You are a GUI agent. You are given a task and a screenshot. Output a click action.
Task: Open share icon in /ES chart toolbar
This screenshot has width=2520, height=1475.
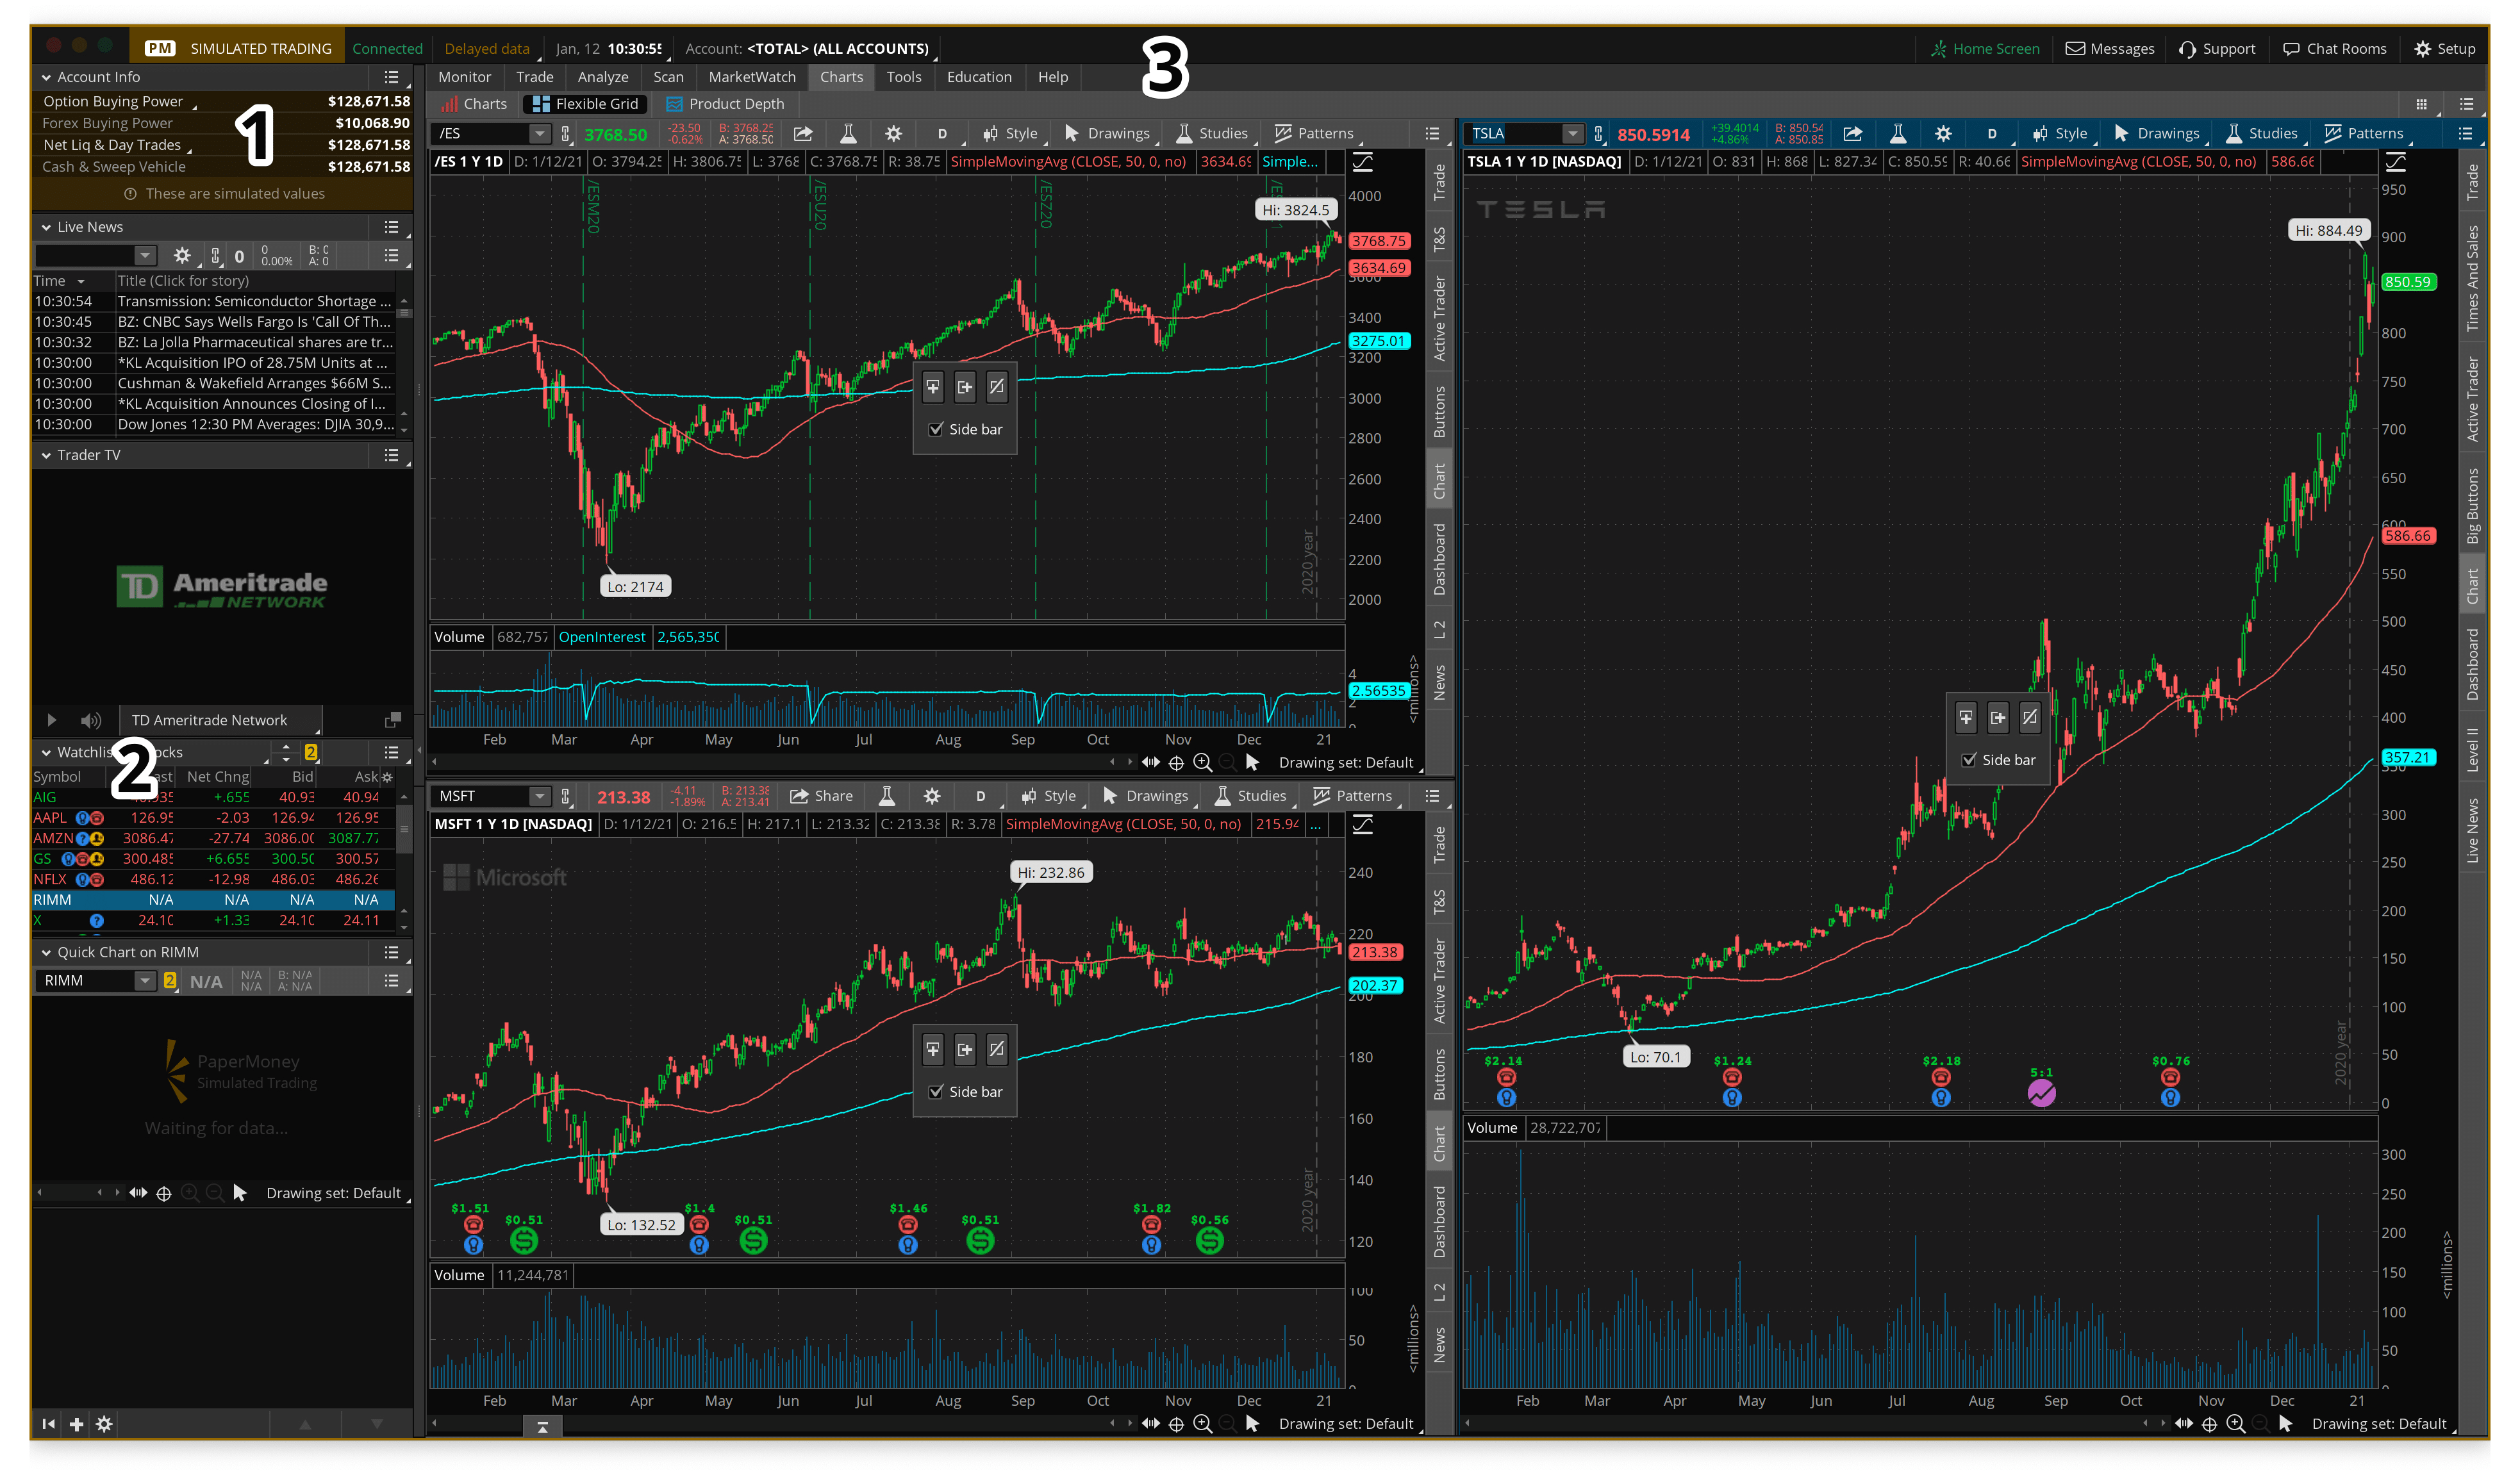click(x=802, y=134)
